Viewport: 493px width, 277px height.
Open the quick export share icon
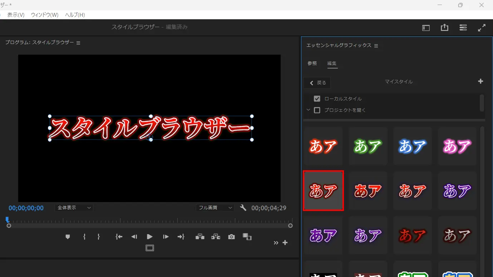[444, 27]
